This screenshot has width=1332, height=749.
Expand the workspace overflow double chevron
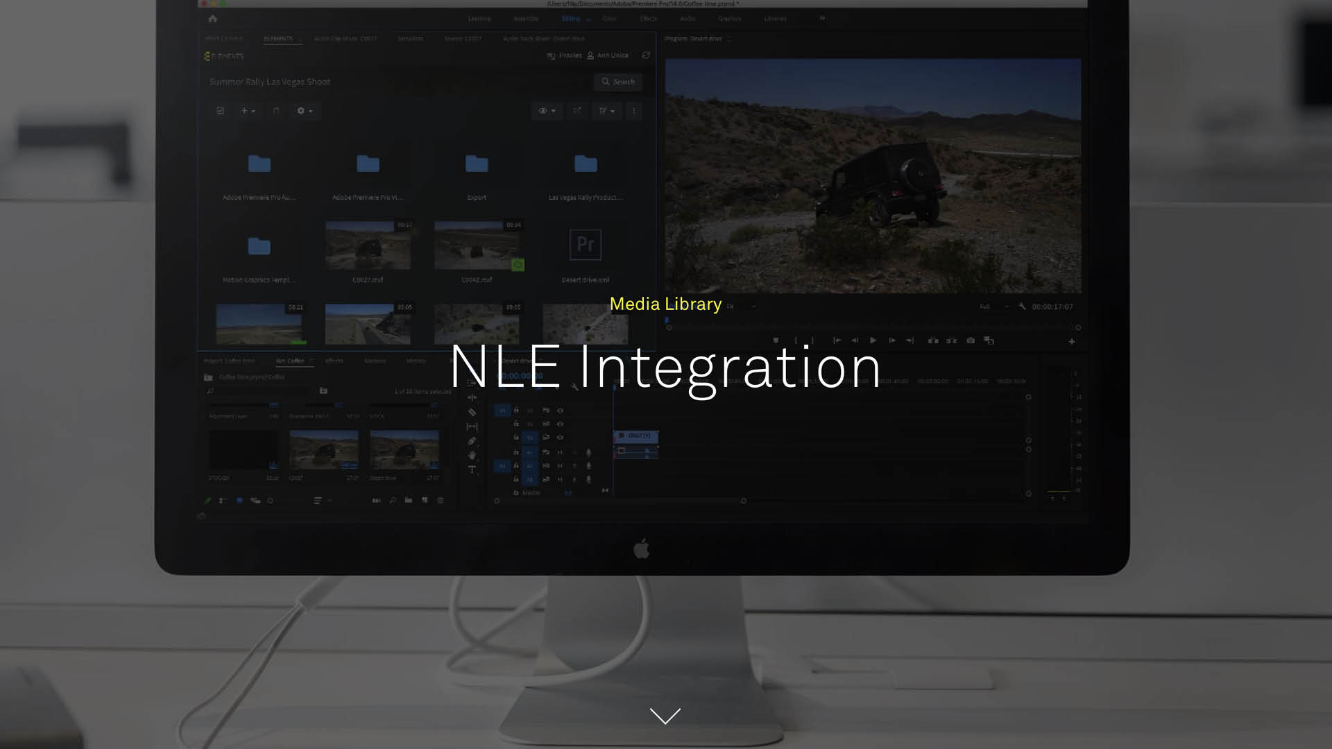coord(822,18)
